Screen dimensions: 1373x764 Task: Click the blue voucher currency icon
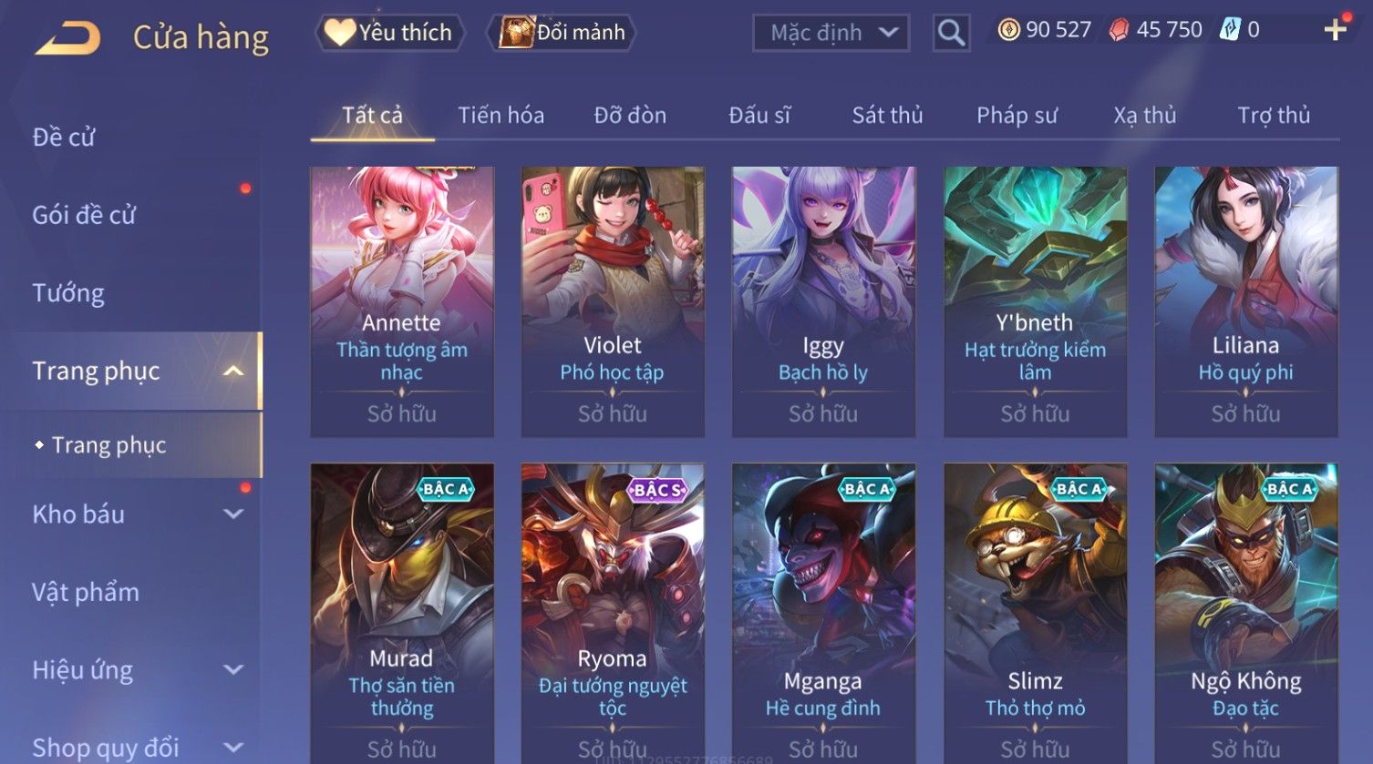[x=1230, y=30]
